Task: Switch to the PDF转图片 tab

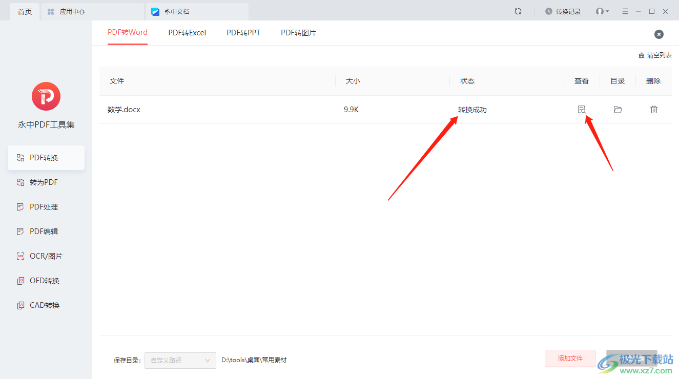Action: 298,33
